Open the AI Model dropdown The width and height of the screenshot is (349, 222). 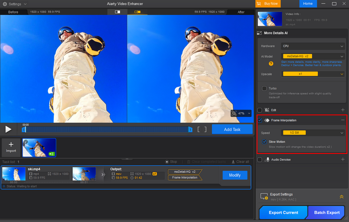(313, 56)
